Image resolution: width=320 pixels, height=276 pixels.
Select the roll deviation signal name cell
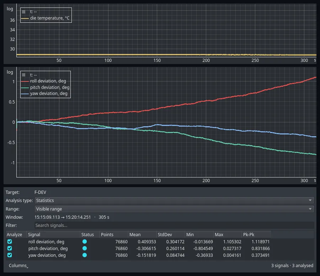tap(46, 242)
